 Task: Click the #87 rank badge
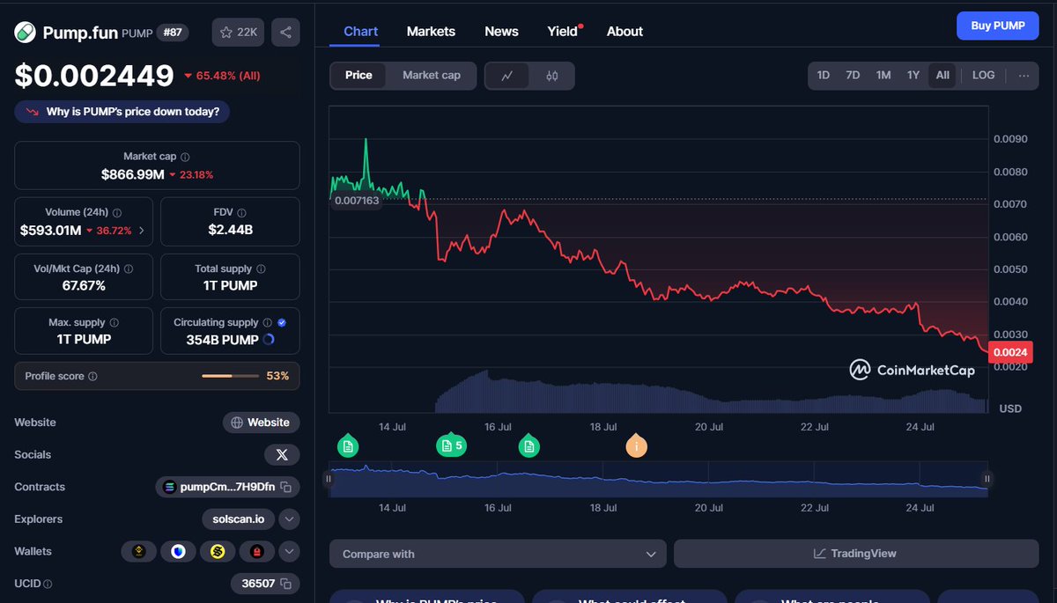pos(172,33)
